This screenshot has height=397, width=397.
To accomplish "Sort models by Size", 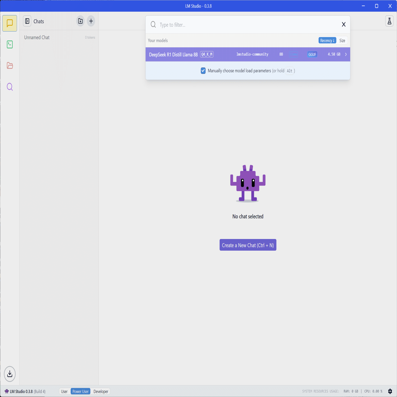I will [342, 40].
